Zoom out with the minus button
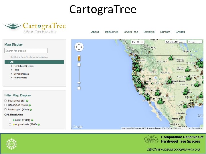 point(79,88)
